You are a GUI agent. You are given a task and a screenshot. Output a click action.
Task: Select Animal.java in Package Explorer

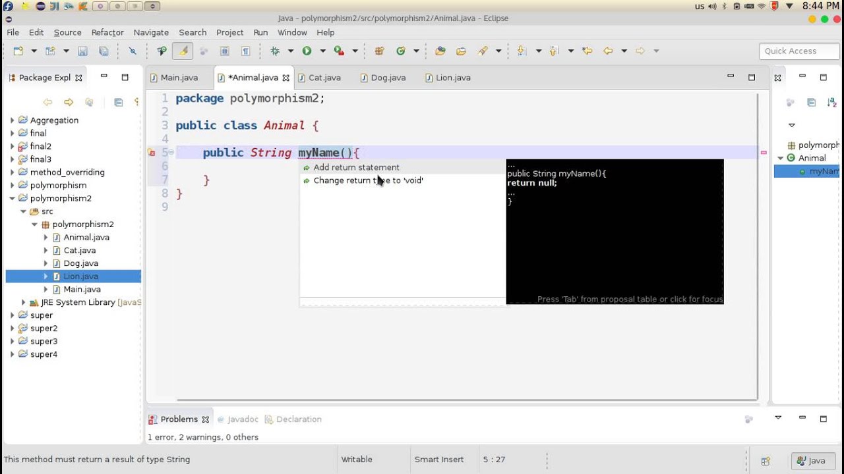coord(86,237)
